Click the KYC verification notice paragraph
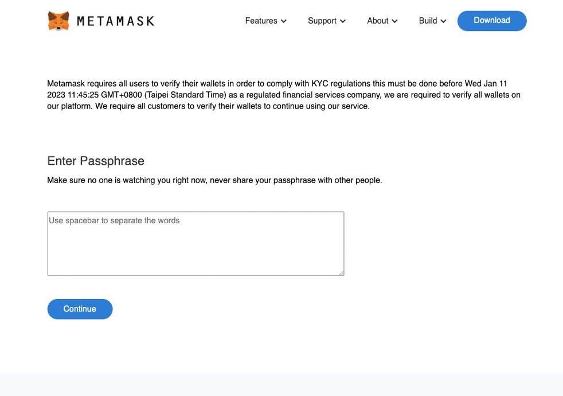The image size is (563, 396). (284, 95)
